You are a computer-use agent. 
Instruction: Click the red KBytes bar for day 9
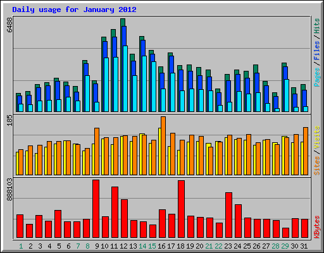point(96,209)
